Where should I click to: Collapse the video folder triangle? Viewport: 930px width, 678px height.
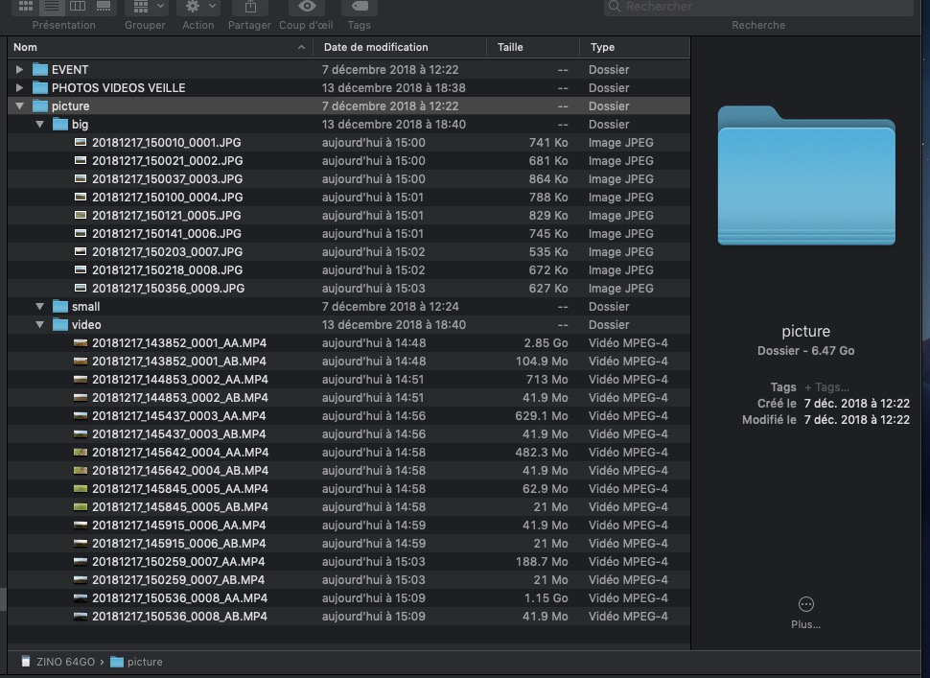click(x=39, y=325)
